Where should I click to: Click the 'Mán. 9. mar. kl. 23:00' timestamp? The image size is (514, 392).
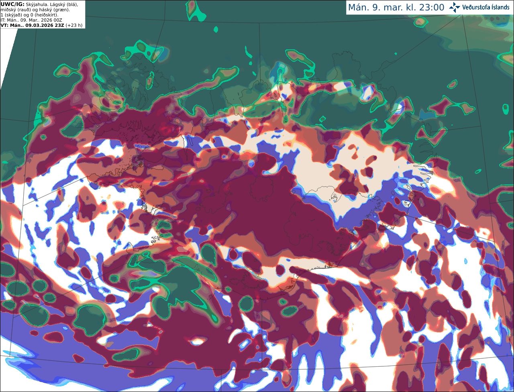pyautogui.click(x=396, y=8)
